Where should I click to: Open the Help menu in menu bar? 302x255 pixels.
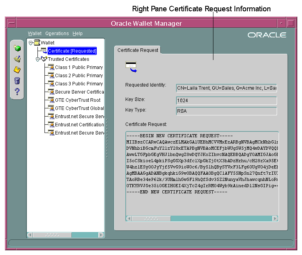(x=78, y=34)
